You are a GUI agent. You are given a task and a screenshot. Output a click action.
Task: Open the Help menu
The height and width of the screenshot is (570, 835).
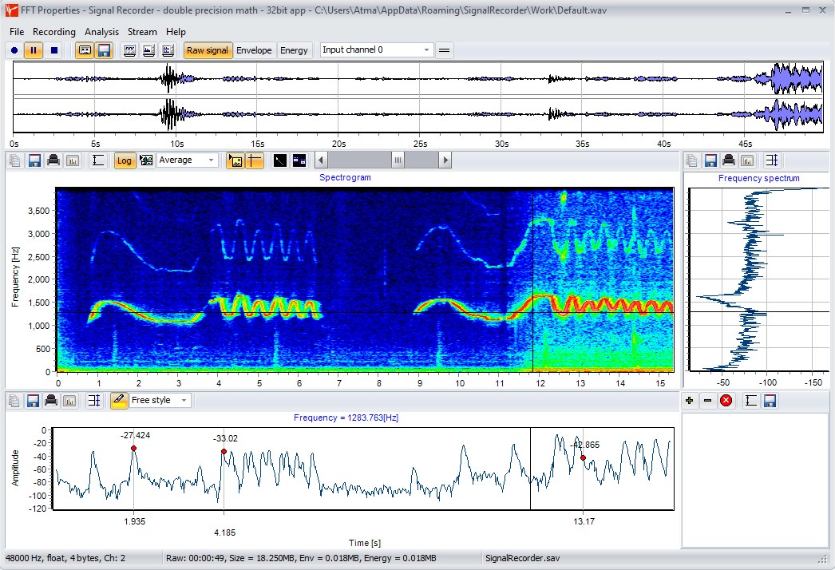click(x=176, y=32)
